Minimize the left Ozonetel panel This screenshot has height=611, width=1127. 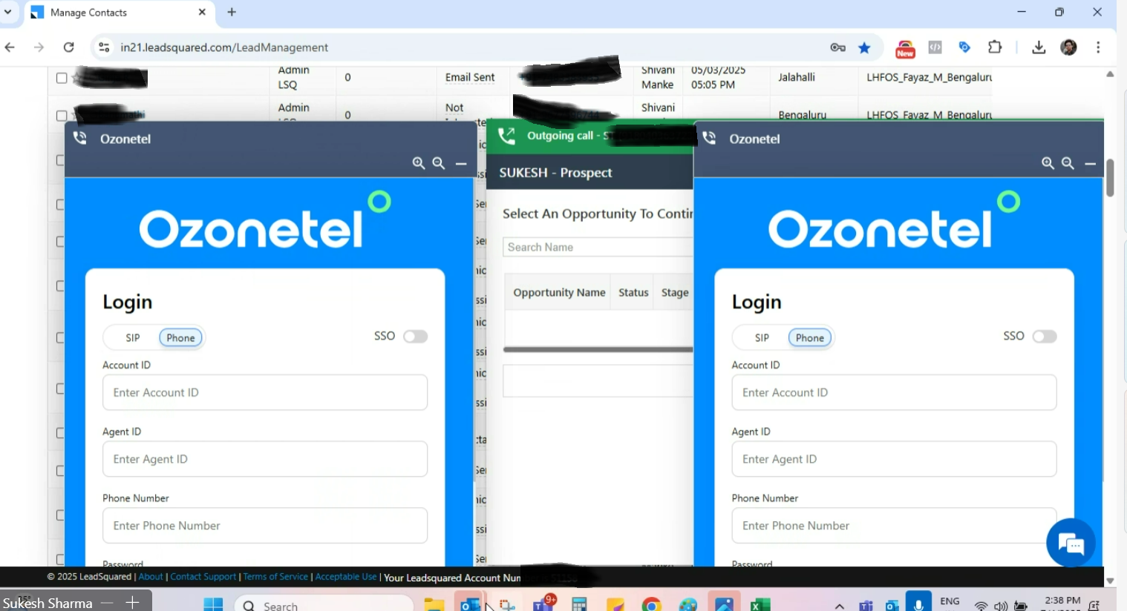[461, 163]
